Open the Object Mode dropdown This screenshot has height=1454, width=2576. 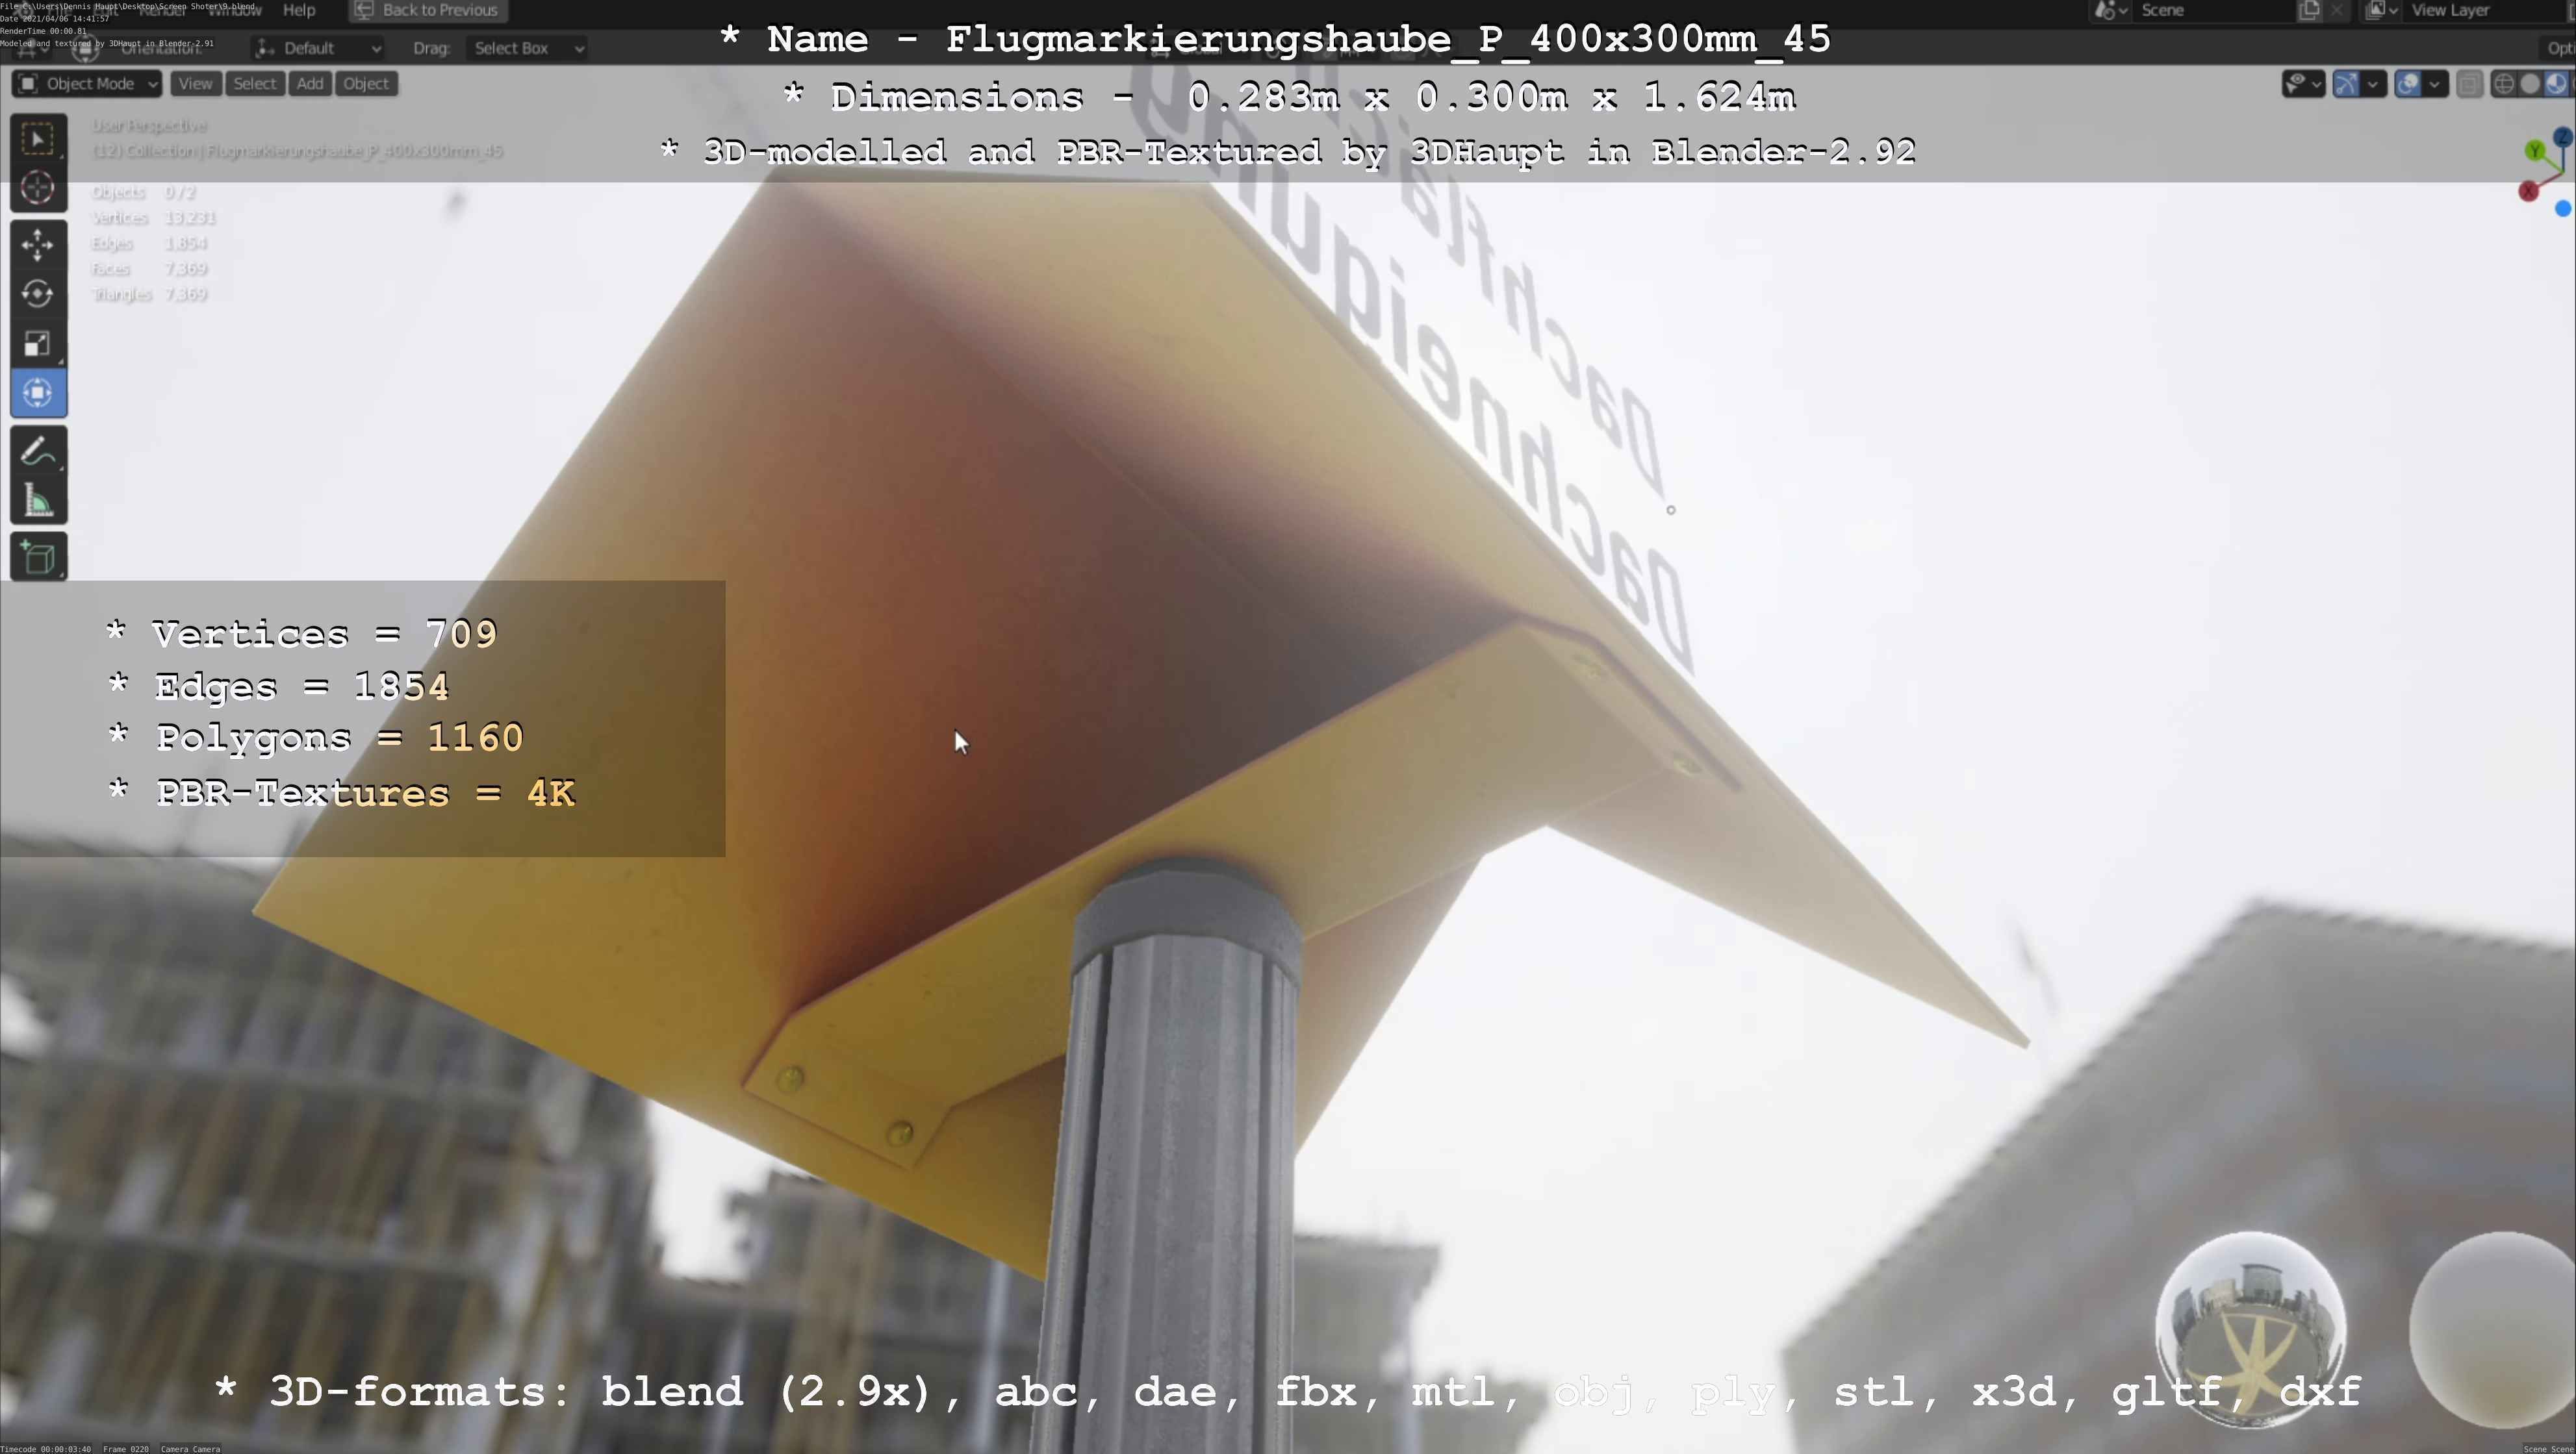(x=87, y=84)
